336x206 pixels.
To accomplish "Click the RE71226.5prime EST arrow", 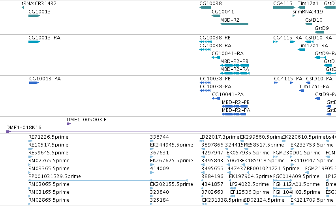I will click(30, 141).
